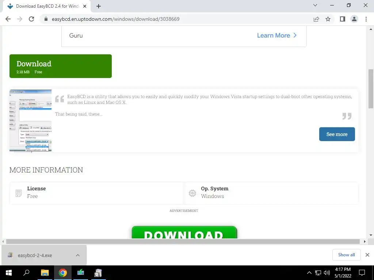Screen dimensions: 374x280
Task: Open the tab search dropdown
Action: tap(315, 5)
